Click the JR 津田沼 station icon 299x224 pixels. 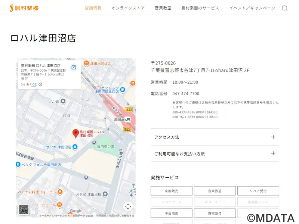pos(127,119)
